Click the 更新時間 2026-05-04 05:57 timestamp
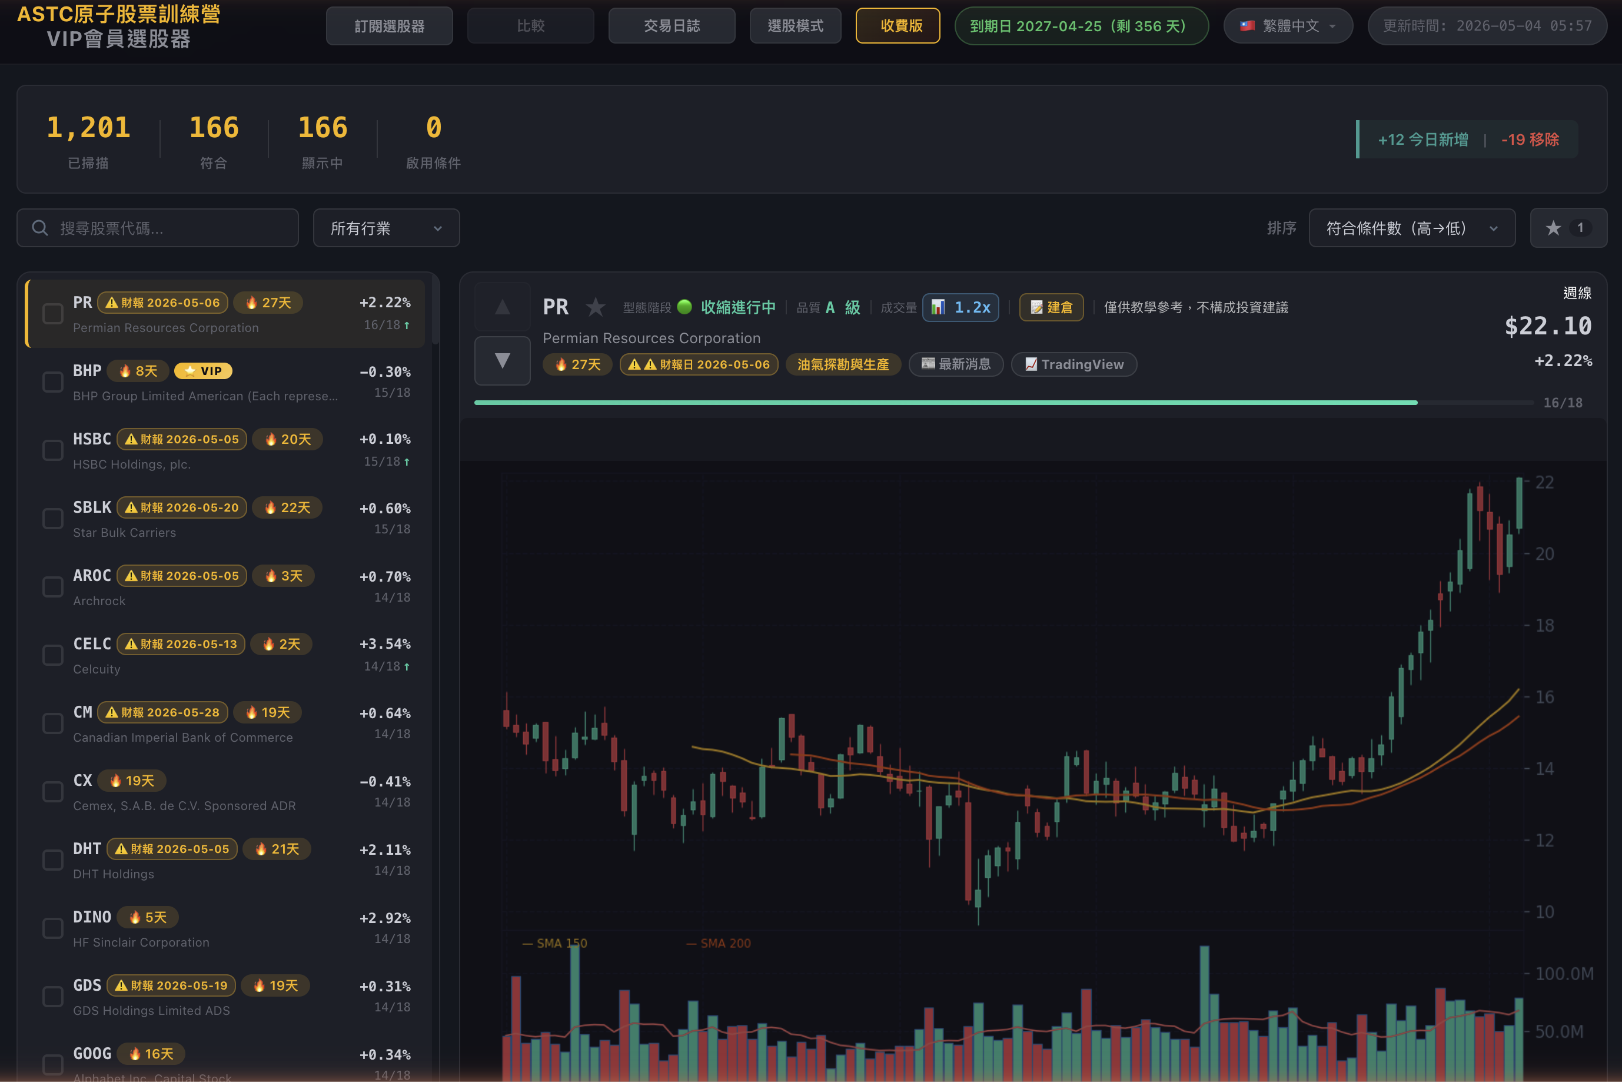Image resolution: width=1622 pixels, height=1082 pixels. coord(1487,25)
